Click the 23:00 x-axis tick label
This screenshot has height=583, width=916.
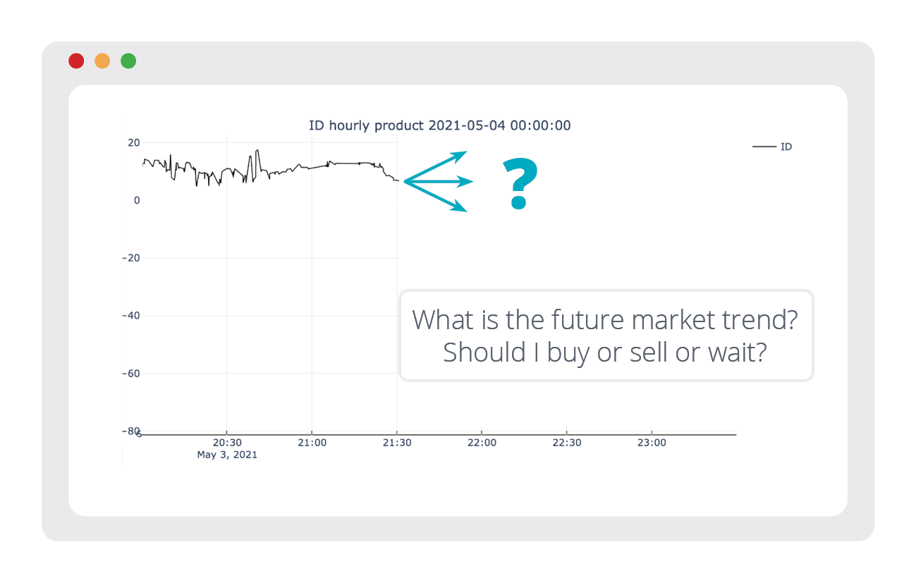[652, 443]
